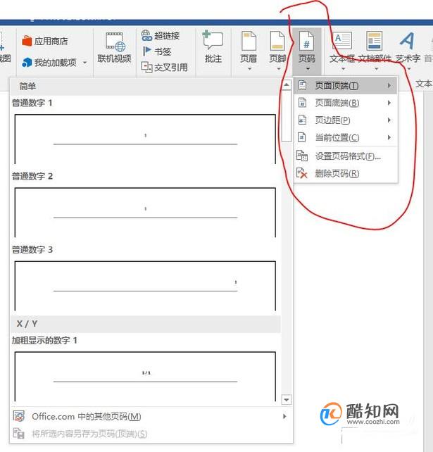Click the 普通数字 2 label
The image size is (433, 452).
point(32,176)
